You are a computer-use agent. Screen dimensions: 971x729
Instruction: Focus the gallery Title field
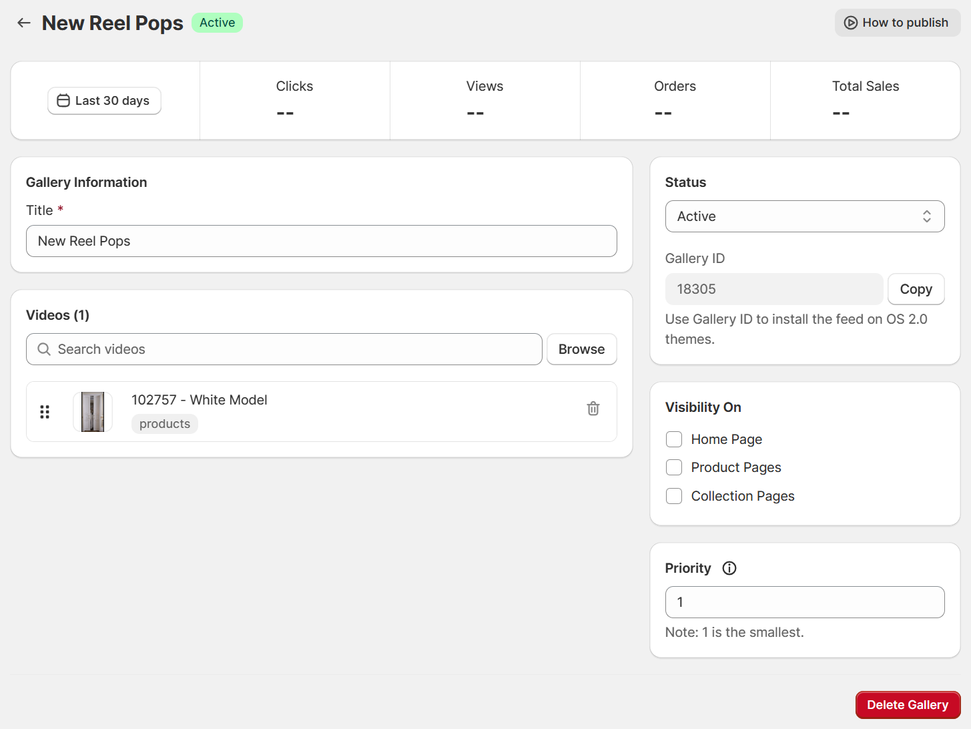click(x=321, y=241)
